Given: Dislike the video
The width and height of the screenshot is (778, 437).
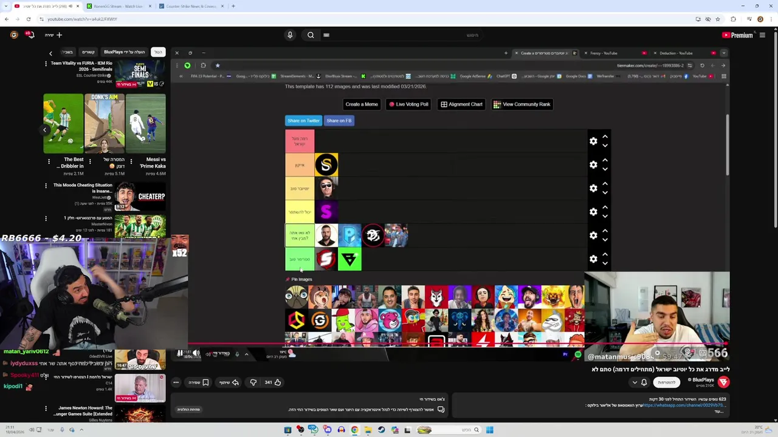Looking at the screenshot, I should (x=253, y=382).
